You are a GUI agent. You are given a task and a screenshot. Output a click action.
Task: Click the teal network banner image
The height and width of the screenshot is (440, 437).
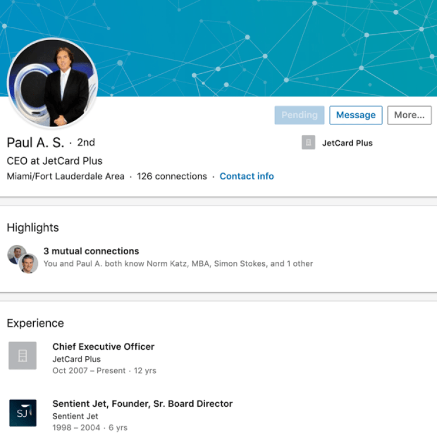click(262, 47)
